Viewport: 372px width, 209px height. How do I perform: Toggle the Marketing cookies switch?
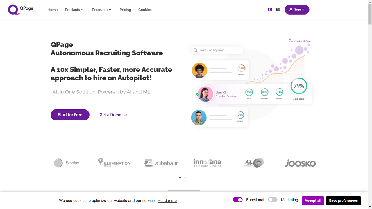273,200
